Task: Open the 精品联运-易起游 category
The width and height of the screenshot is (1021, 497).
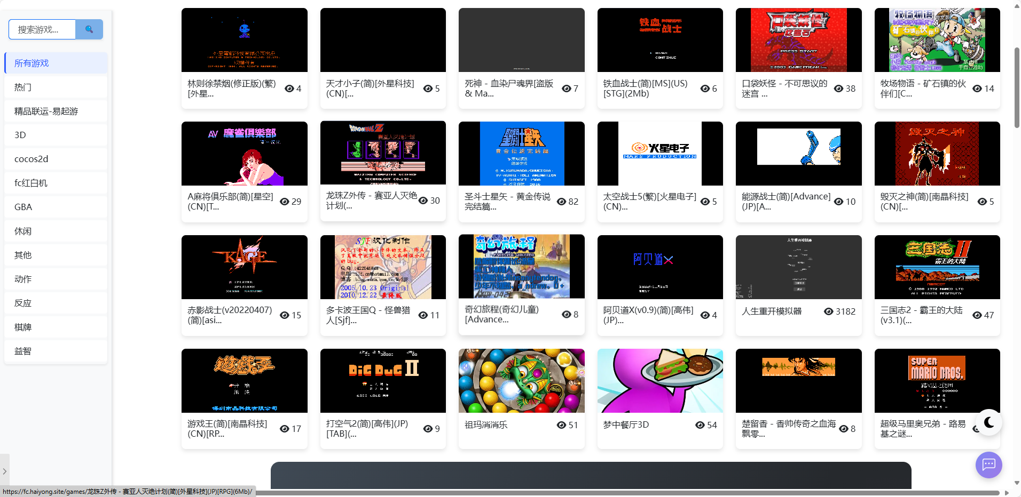Action: (x=56, y=111)
